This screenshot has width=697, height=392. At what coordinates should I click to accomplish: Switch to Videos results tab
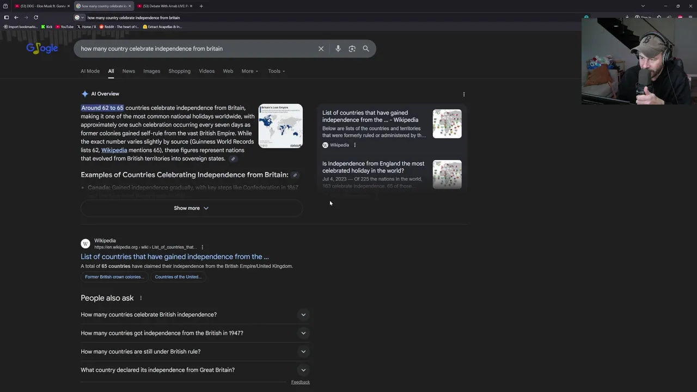(x=206, y=71)
